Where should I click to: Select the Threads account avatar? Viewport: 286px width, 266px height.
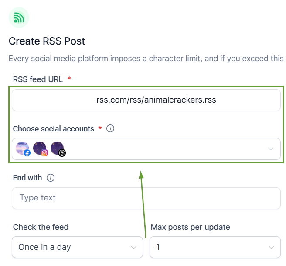58,149
